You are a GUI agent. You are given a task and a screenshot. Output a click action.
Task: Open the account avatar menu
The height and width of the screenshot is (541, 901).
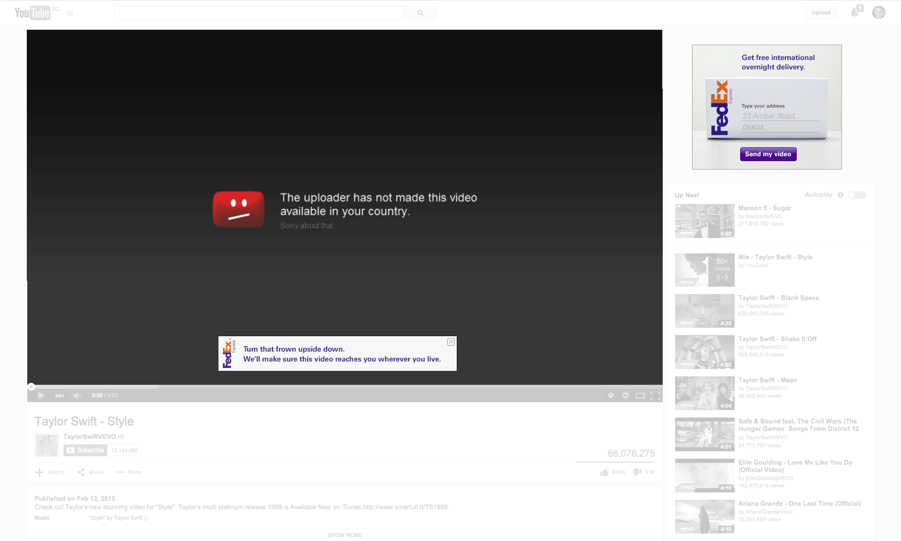pyautogui.click(x=879, y=12)
